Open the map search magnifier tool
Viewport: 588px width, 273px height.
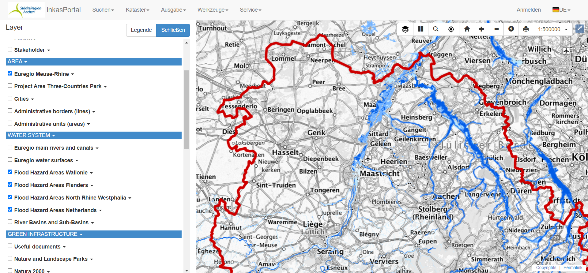click(x=435, y=29)
